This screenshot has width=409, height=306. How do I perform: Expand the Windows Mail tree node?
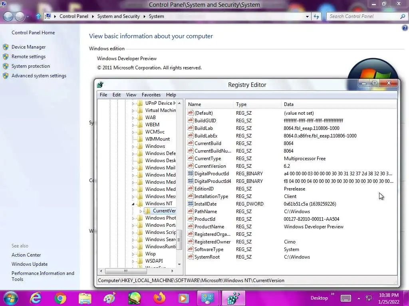tap(133, 168)
